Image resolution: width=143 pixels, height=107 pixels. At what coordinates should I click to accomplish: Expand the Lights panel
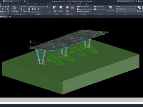(x=57, y=14)
